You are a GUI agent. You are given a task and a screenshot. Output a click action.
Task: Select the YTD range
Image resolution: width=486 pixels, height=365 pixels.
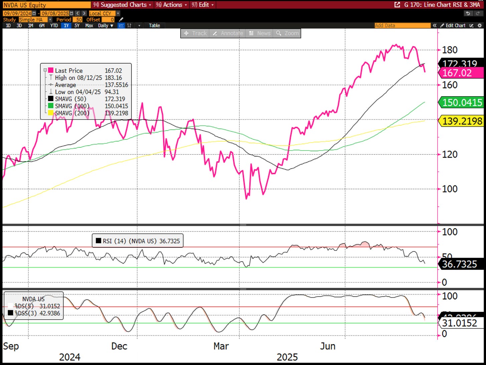coord(54,25)
